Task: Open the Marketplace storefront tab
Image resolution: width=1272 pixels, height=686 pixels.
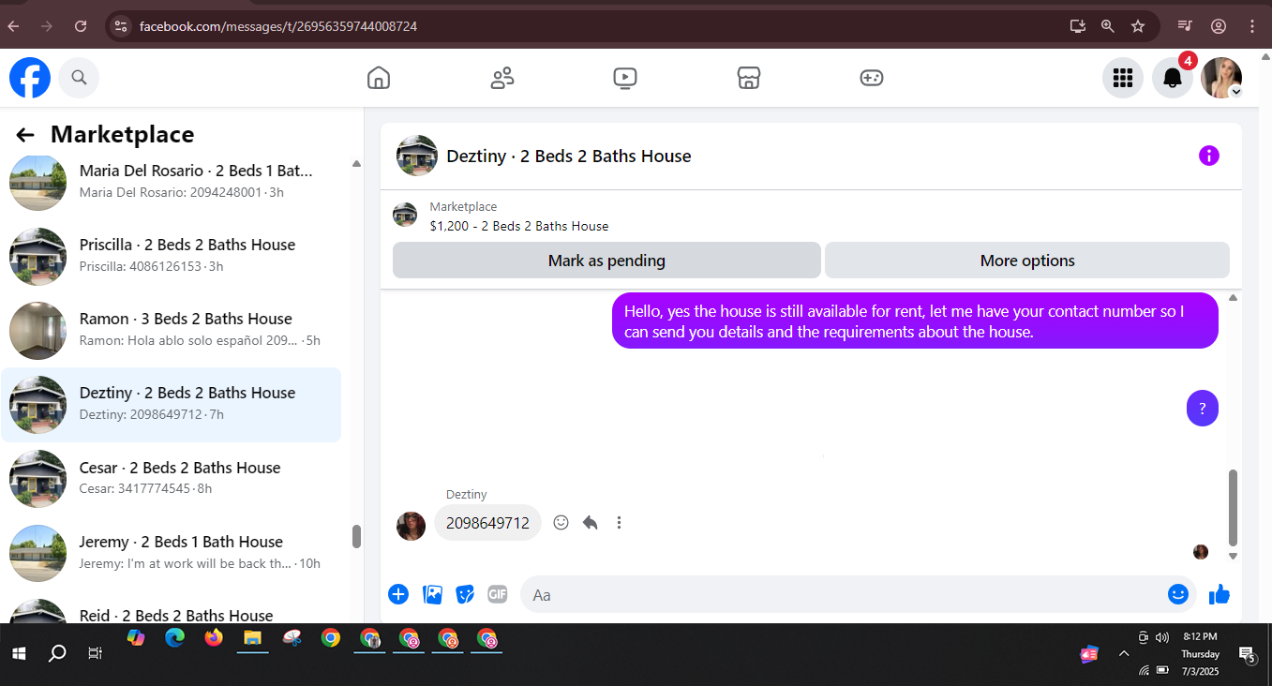Action: [x=748, y=78]
